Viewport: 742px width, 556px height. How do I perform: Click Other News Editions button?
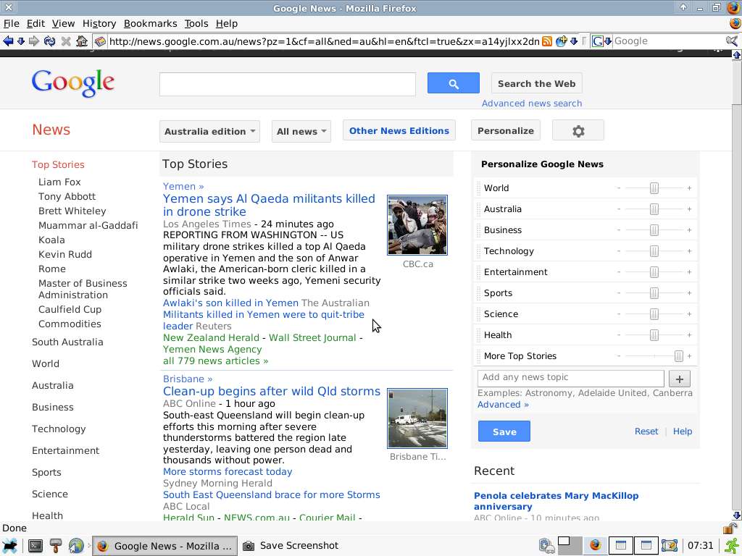[x=399, y=130]
